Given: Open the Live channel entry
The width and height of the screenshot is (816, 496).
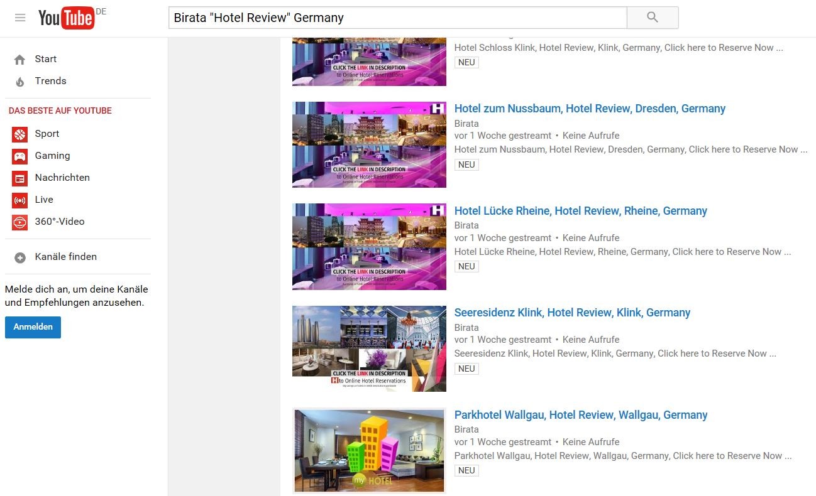Looking at the screenshot, I should click(x=44, y=200).
